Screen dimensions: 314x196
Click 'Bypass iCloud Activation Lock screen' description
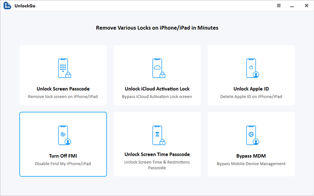[x=157, y=97]
